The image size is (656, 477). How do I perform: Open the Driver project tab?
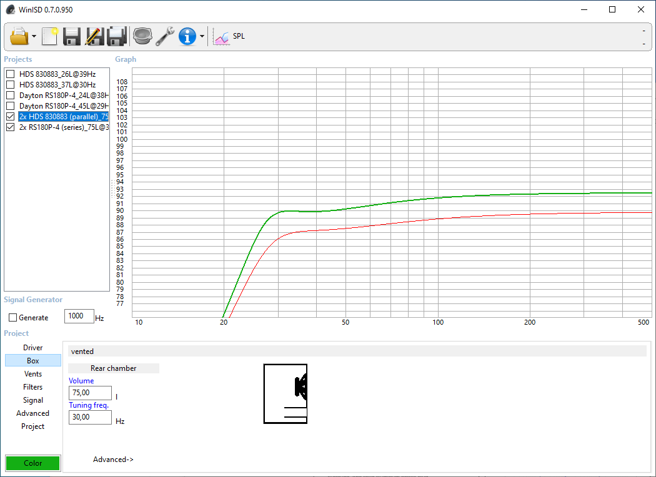(x=33, y=347)
